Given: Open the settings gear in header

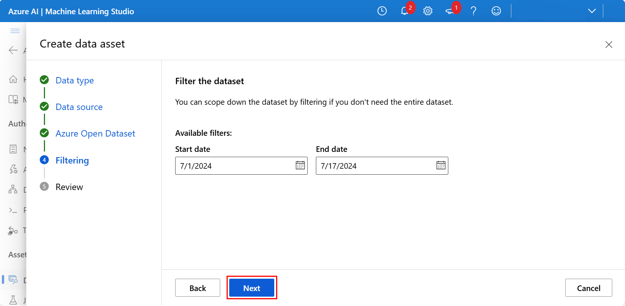Looking at the screenshot, I should (x=428, y=11).
